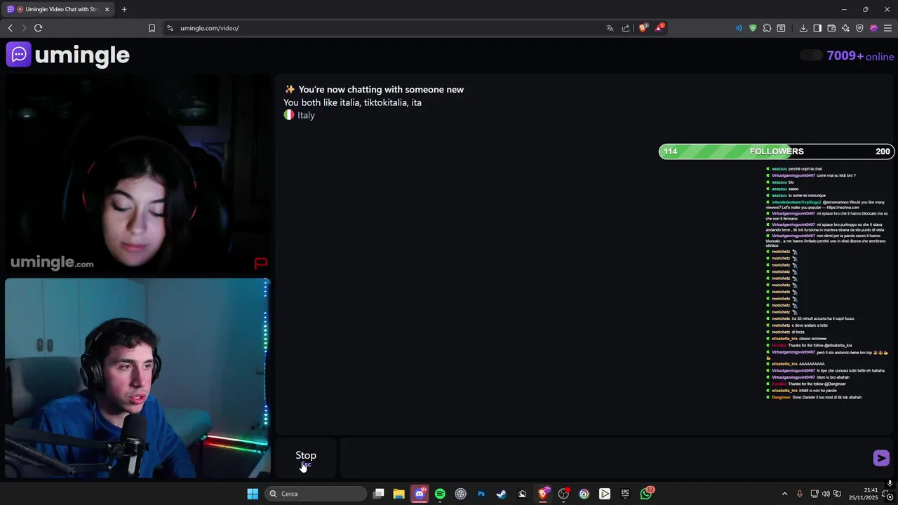Click the Italy country label
The height and width of the screenshot is (505, 898).
tap(306, 115)
